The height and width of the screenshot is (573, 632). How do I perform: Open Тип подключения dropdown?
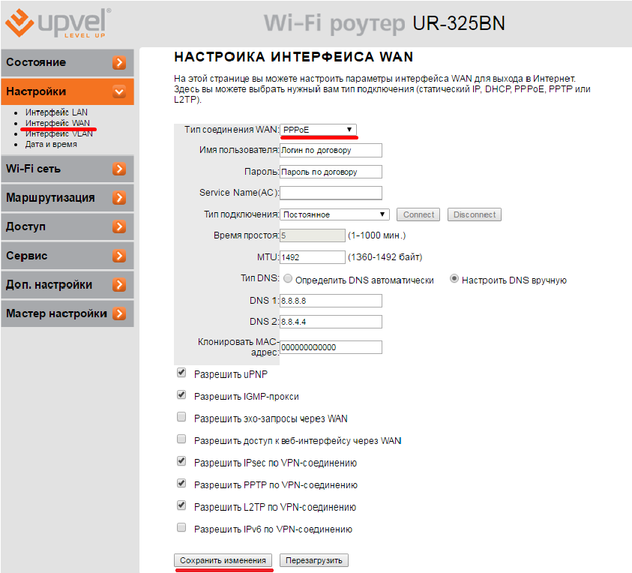point(334,214)
